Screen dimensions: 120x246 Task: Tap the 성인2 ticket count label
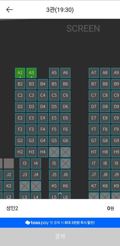pyautogui.click(x=12, y=208)
